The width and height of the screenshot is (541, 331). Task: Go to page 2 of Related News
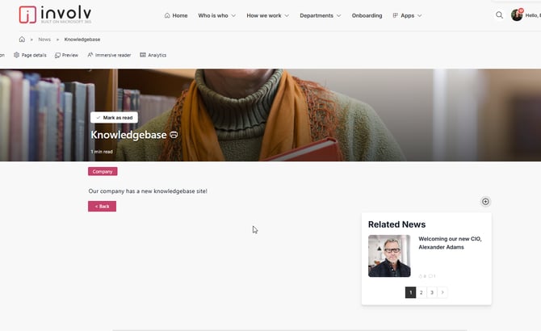tap(421, 292)
